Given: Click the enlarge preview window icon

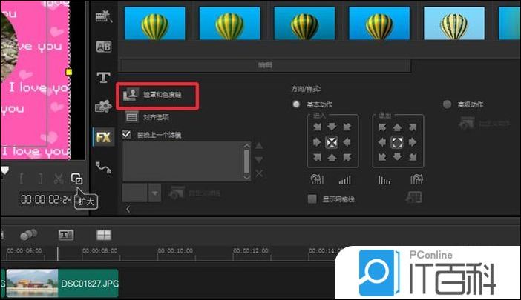Looking at the screenshot, I should pos(76,179).
